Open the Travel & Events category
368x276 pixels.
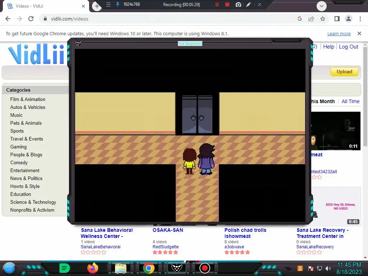tap(27, 139)
